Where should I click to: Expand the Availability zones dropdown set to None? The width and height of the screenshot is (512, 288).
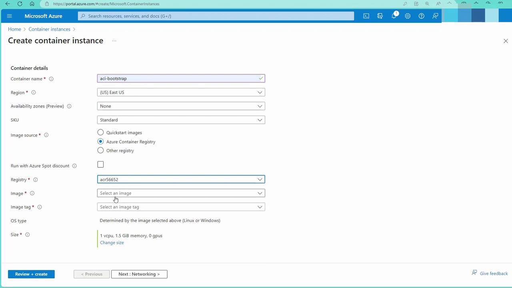(181, 106)
